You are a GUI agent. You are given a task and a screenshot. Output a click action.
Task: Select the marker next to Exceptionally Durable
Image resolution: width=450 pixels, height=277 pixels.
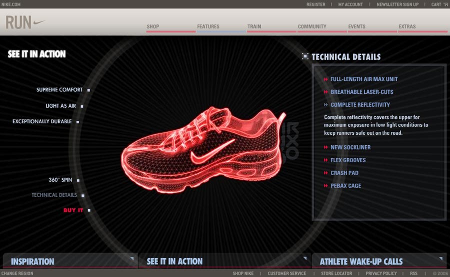[77, 122]
